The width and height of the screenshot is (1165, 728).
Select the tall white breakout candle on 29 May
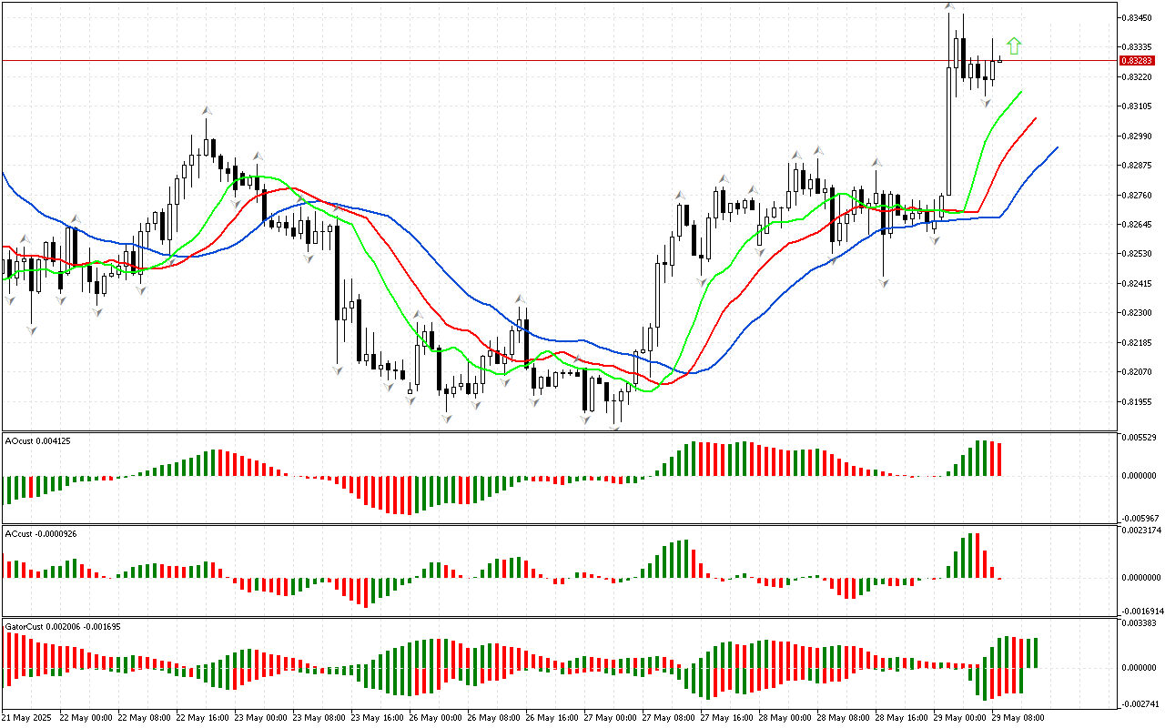click(949, 127)
